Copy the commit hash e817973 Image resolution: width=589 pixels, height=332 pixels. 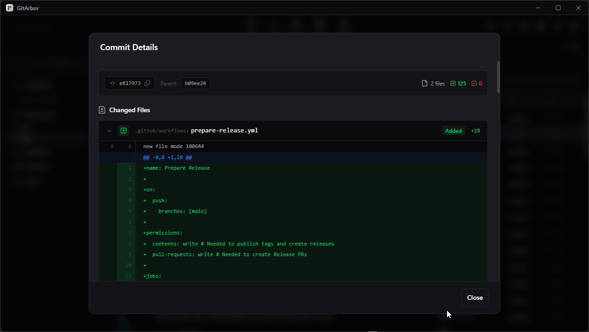[x=147, y=83]
